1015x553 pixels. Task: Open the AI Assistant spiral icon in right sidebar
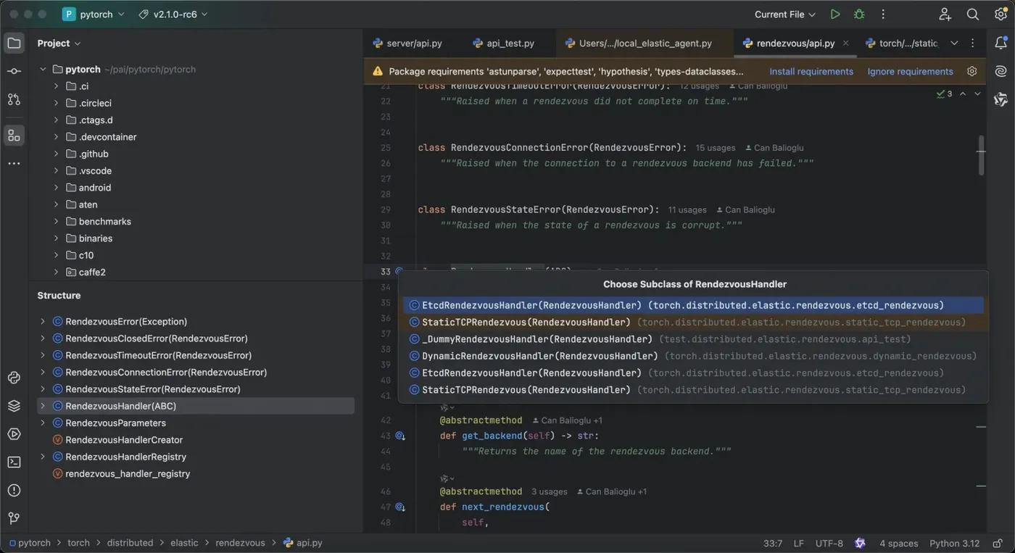click(1001, 71)
